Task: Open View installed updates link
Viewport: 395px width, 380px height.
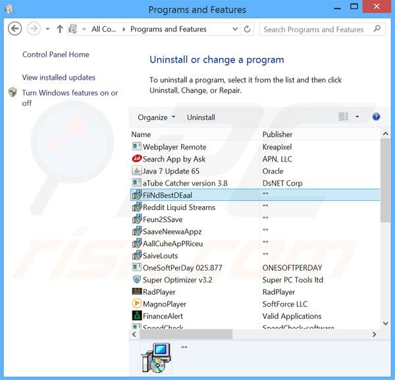Action: [59, 77]
